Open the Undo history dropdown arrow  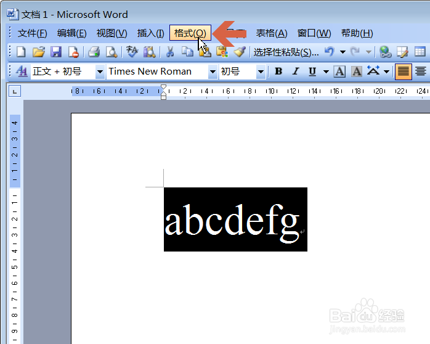coord(343,52)
